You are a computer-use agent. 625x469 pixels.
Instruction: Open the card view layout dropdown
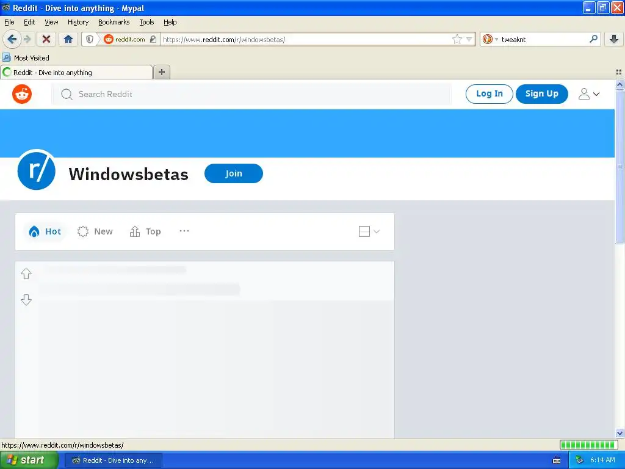[369, 231]
